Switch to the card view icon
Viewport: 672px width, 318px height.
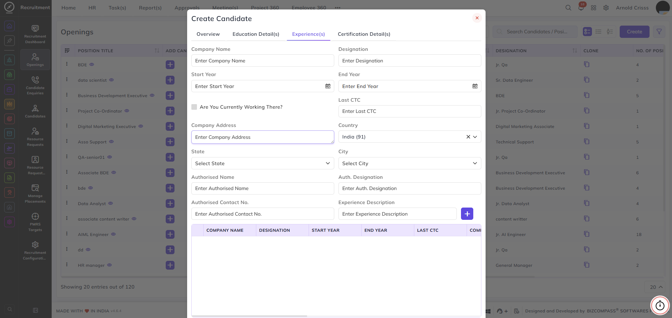pos(587,32)
